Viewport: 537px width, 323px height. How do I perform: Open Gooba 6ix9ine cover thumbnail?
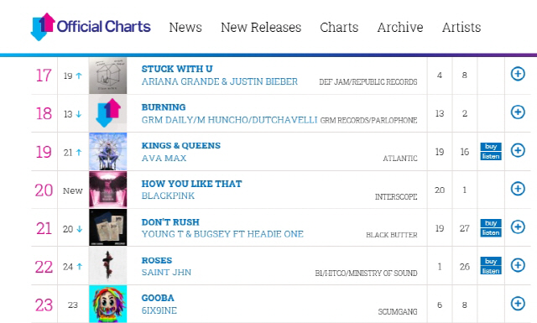108,305
